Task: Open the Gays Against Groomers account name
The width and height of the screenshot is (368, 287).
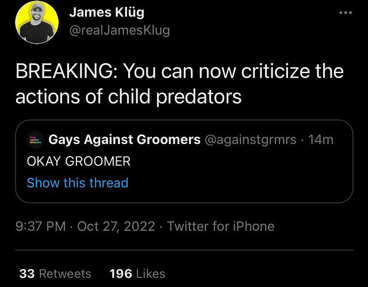Action: coord(124,139)
